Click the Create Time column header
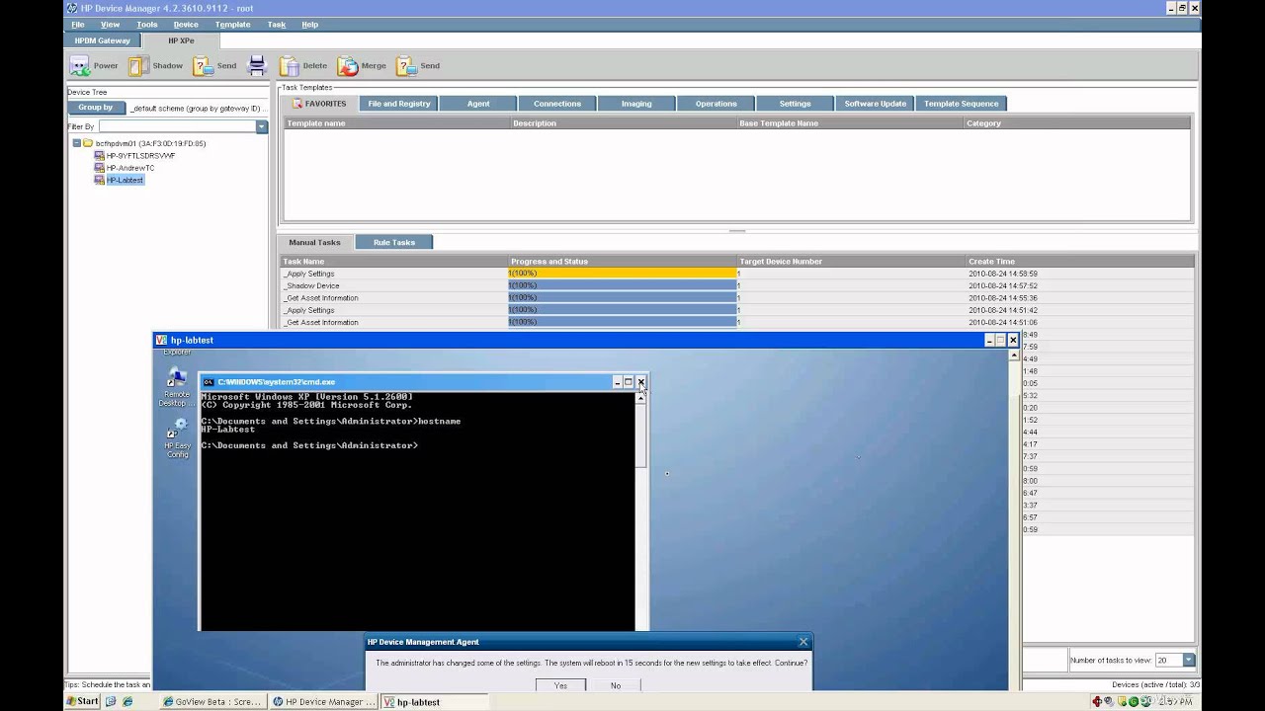1265x711 pixels. pyautogui.click(x=1079, y=262)
